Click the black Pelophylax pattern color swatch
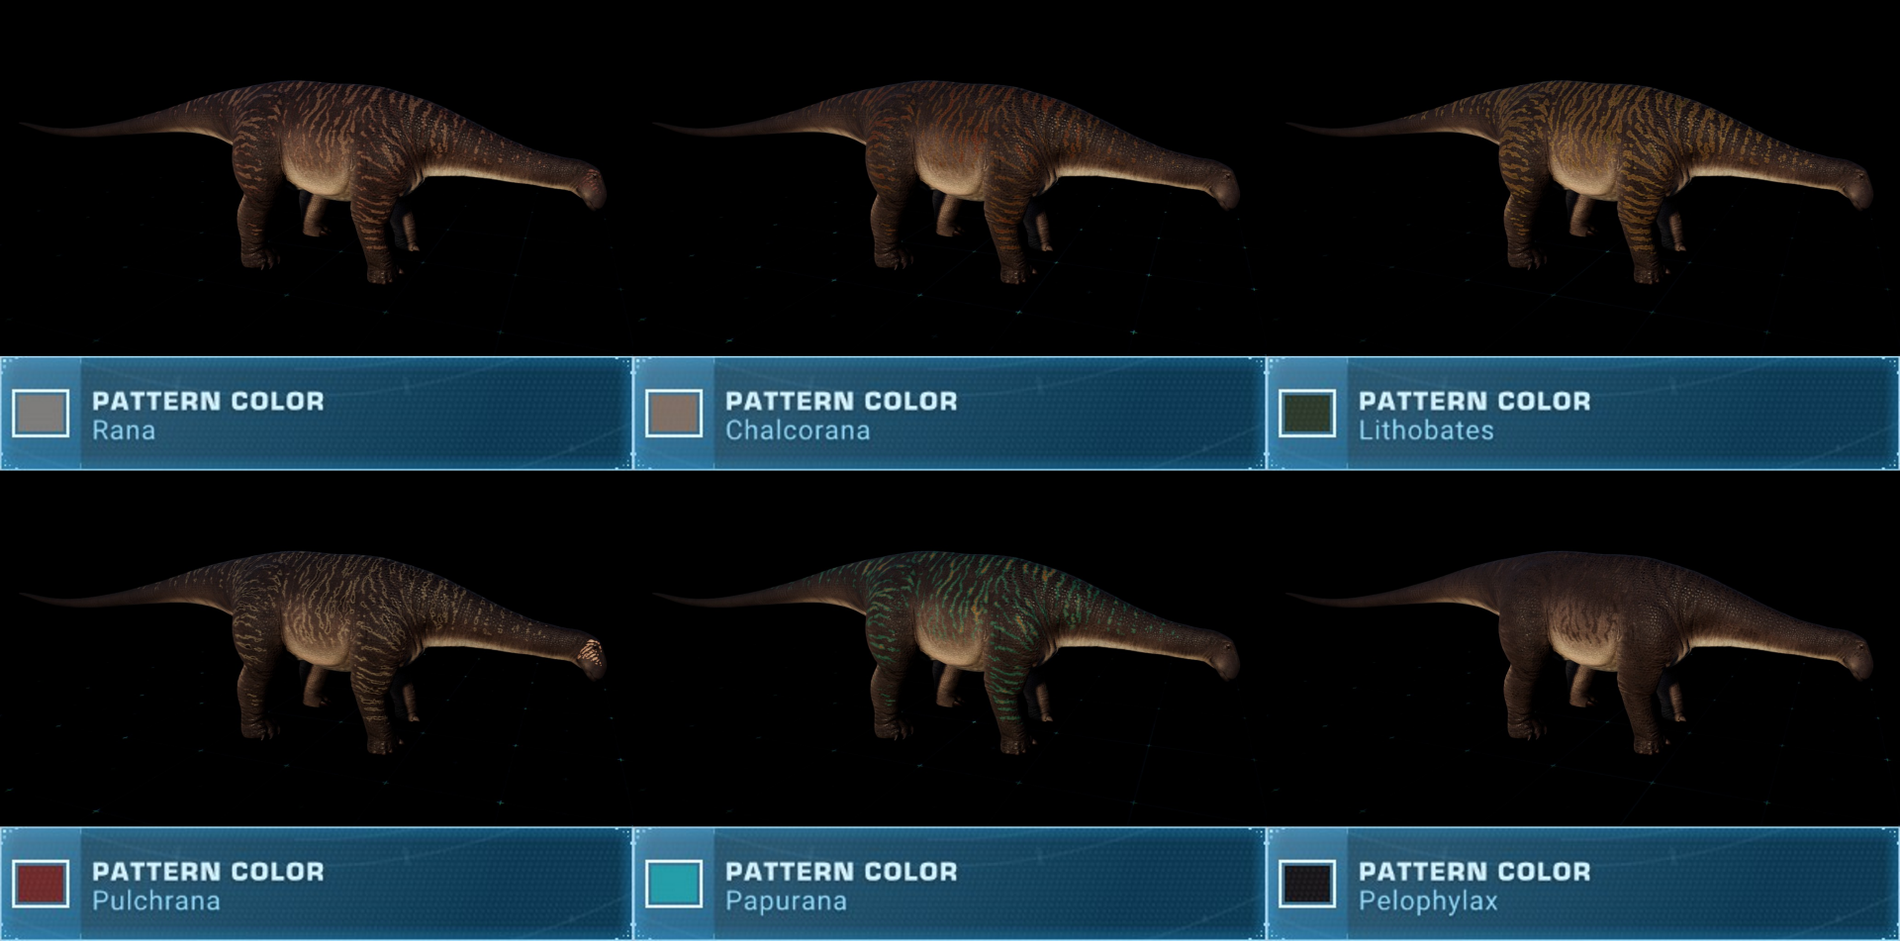This screenshot has width=1900, height=941. (x=1307, y=884)
